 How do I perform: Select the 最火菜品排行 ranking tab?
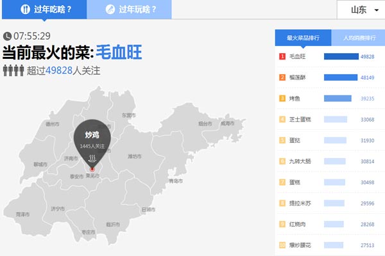click(303, 38)
